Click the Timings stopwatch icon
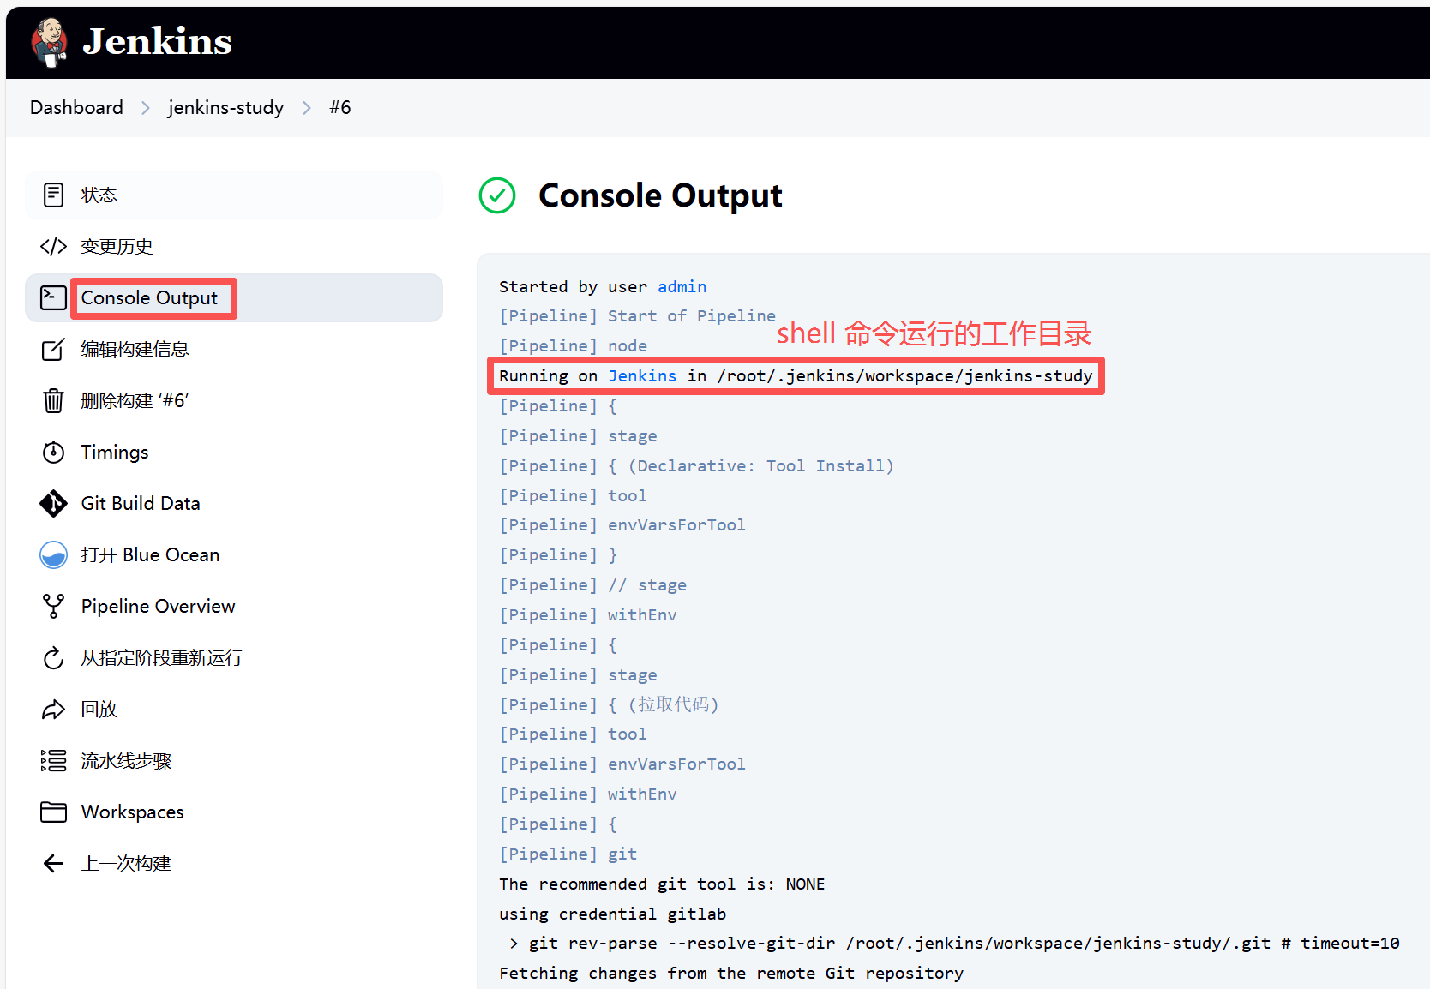 [53, 452]
